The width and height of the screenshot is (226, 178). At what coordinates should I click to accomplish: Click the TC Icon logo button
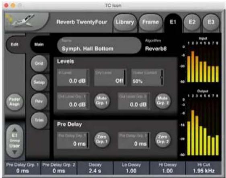tap(27, 21)
